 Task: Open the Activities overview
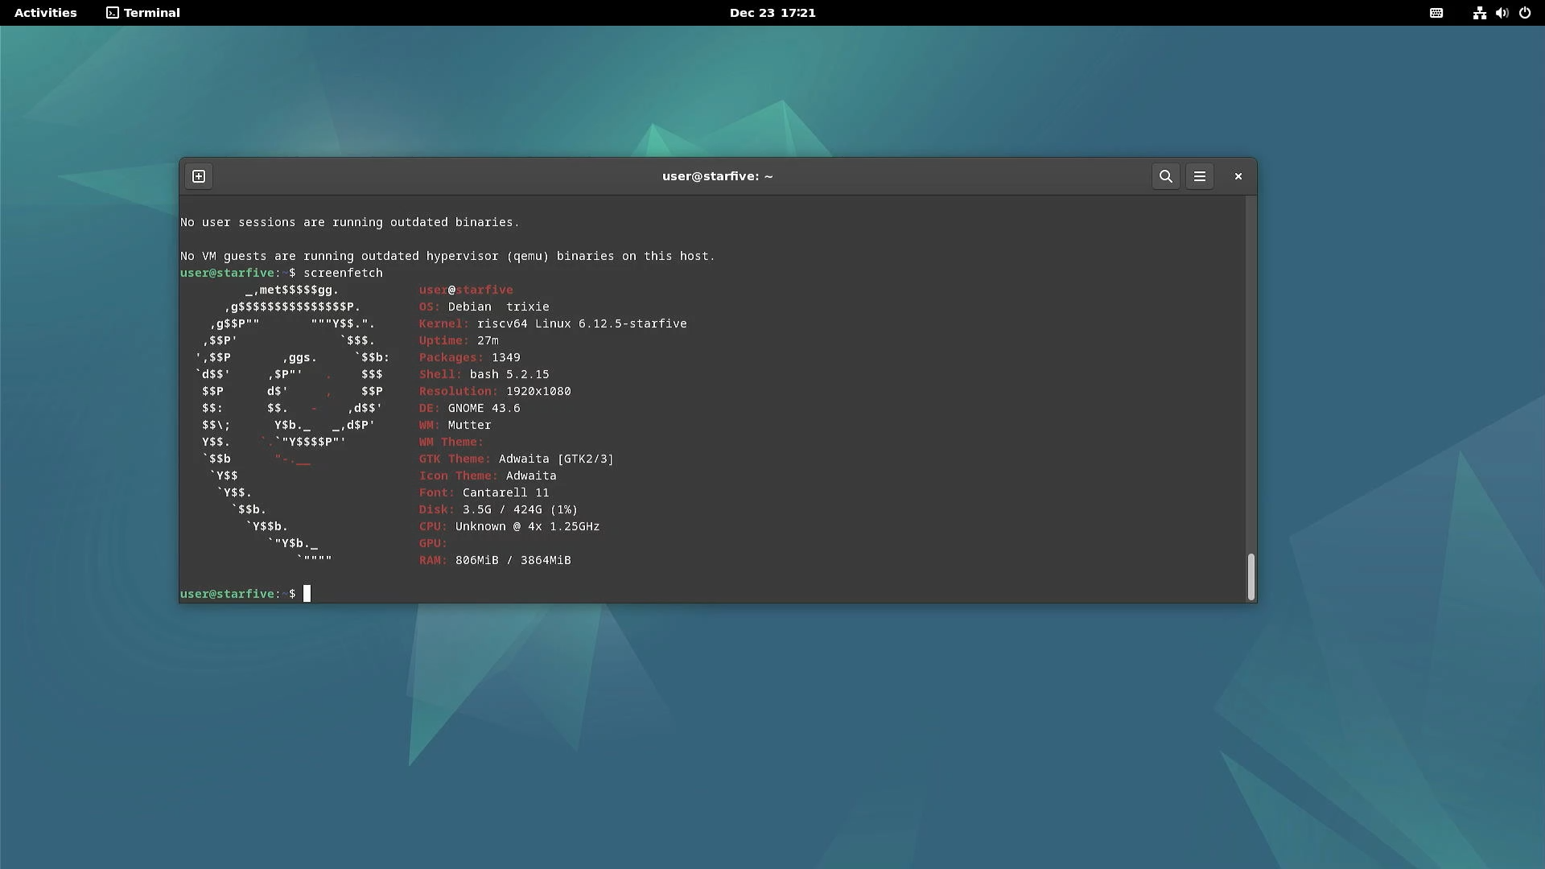[46, 13]
